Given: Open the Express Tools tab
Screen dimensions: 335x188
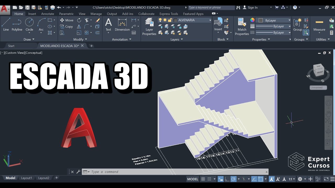Looking at the screenshot, I should (x=169, y=14).
